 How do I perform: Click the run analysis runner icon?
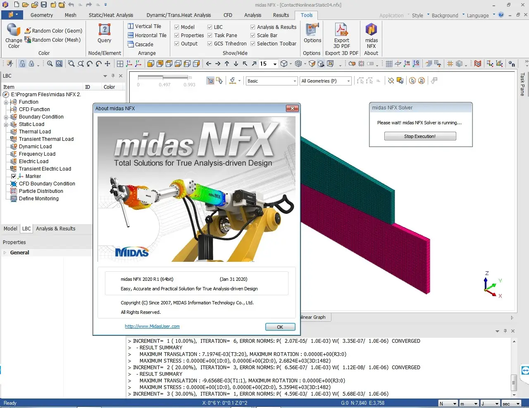click(10, 64)
